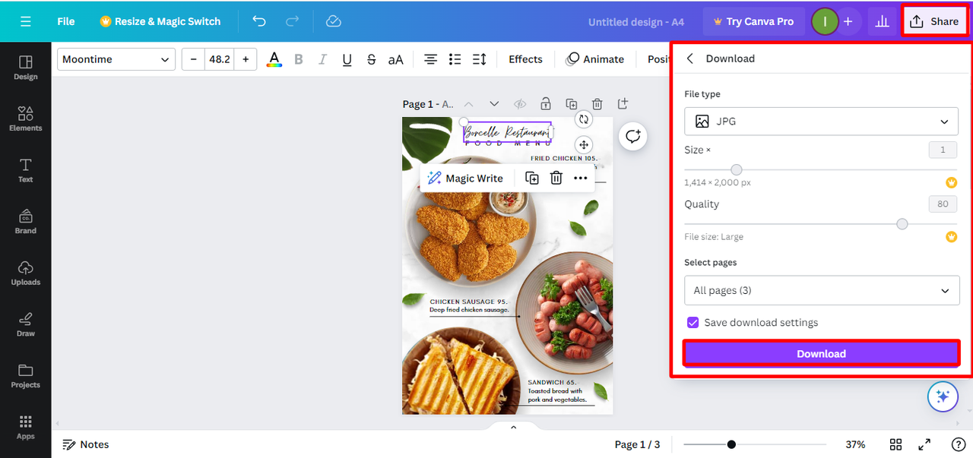
Task: Undo the last action
Action: coord(259,21)
